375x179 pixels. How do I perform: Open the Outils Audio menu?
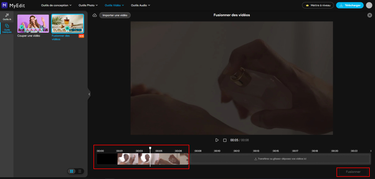tap(140, 5)
